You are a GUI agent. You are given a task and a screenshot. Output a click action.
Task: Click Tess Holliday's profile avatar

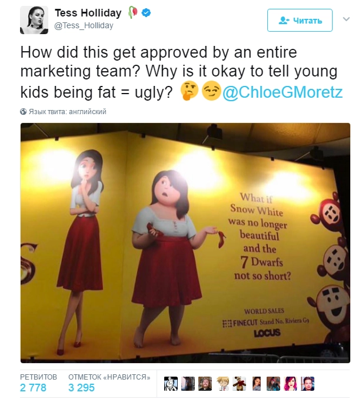(x=34, y=21)
